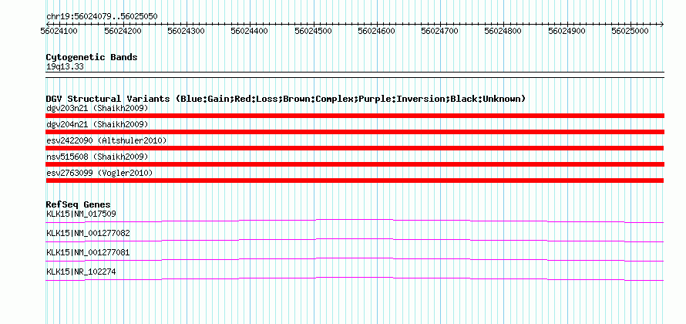The width and height of the screenshot is (686, 324).
Task: Click the red bar under nsv515608
Action: (x=355, y=164)
